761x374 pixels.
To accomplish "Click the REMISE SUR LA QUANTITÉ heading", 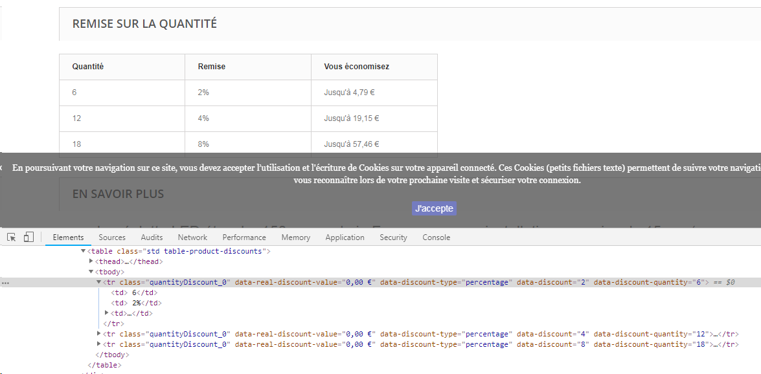I will [144, 24].
